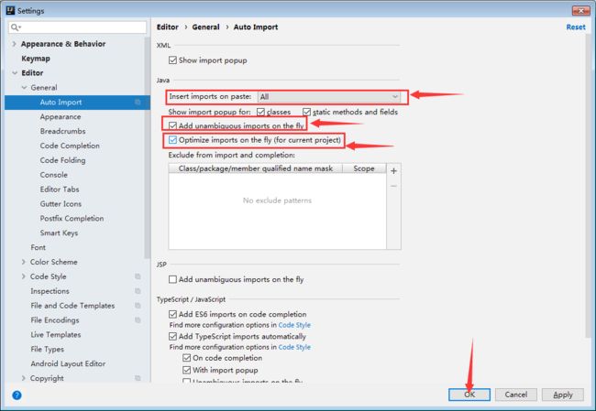
Task: Open Code Style link under ES6 imports
Action: tap(294, 325)
